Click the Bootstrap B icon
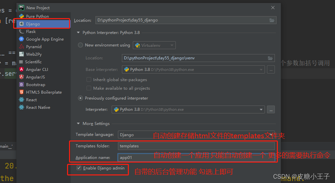 (x=21, y=85)
